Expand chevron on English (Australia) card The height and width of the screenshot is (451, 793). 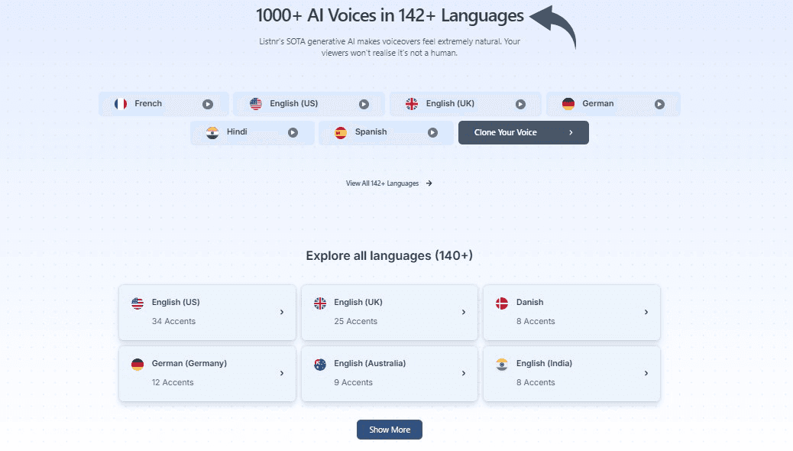click(463, 374)
